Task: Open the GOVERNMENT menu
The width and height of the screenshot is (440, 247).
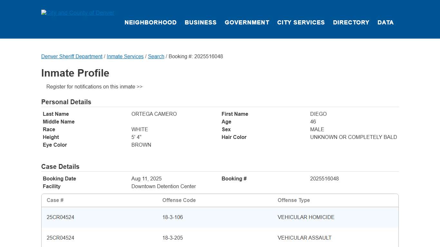Action: (x=247, y=22)
